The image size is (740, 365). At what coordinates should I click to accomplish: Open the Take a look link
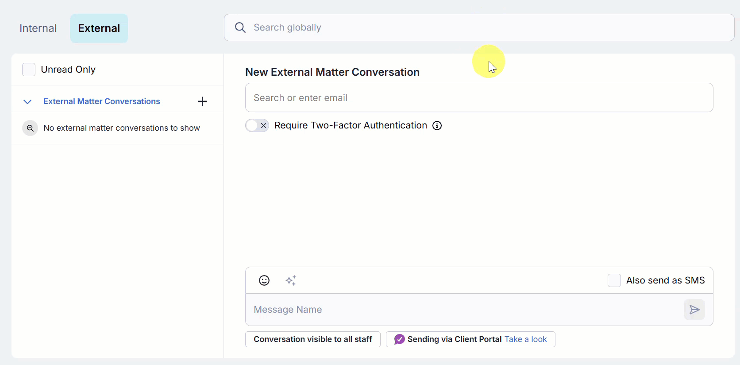[526, 339]
